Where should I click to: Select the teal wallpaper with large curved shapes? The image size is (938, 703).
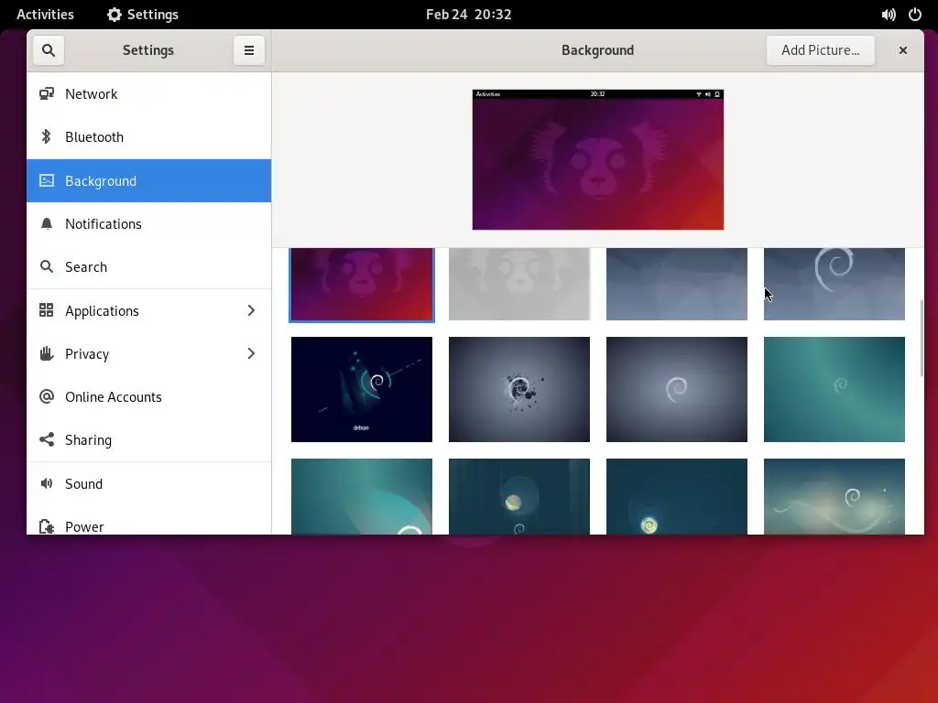point(362,496)
